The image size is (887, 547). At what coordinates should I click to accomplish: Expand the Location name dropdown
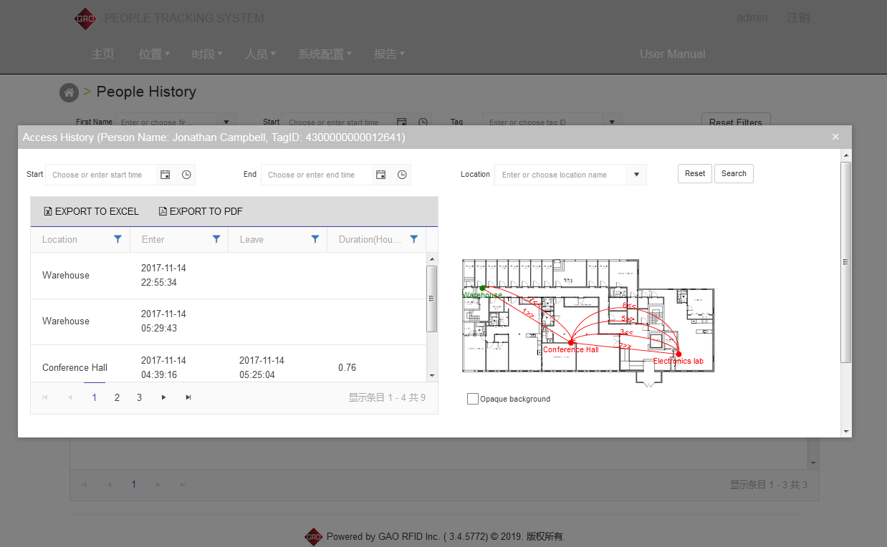coord(636,175)
